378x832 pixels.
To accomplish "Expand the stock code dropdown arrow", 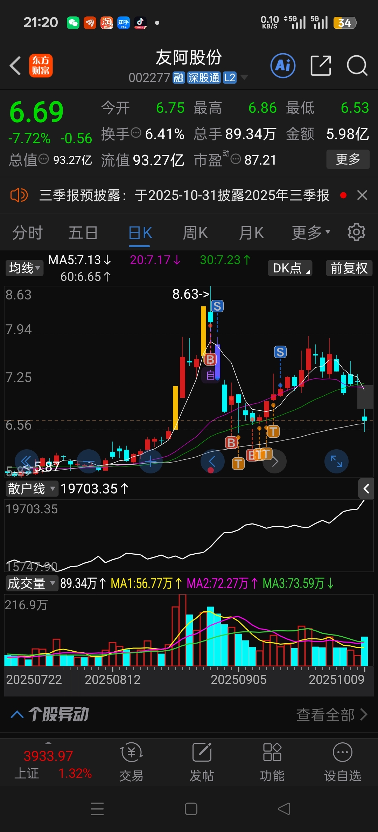I will pyautogui.click(x=244, y=77).
